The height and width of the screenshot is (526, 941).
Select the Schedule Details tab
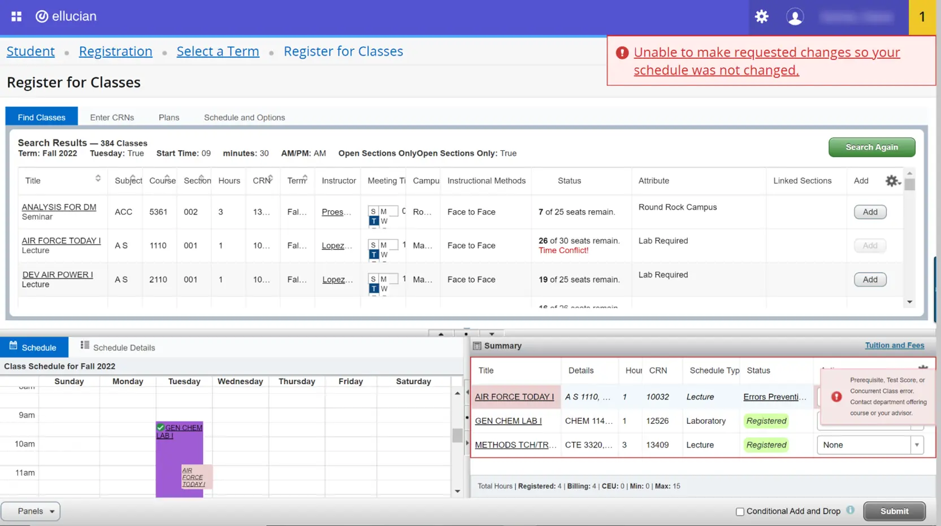pos(118,347)
